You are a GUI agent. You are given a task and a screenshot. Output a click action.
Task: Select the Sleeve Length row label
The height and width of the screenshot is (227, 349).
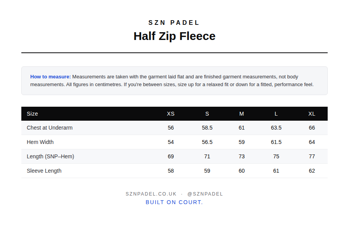(x=44, y=171)
